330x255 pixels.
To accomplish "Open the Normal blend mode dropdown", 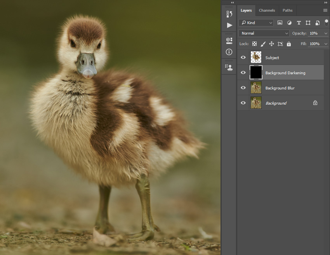I will 264,33.
